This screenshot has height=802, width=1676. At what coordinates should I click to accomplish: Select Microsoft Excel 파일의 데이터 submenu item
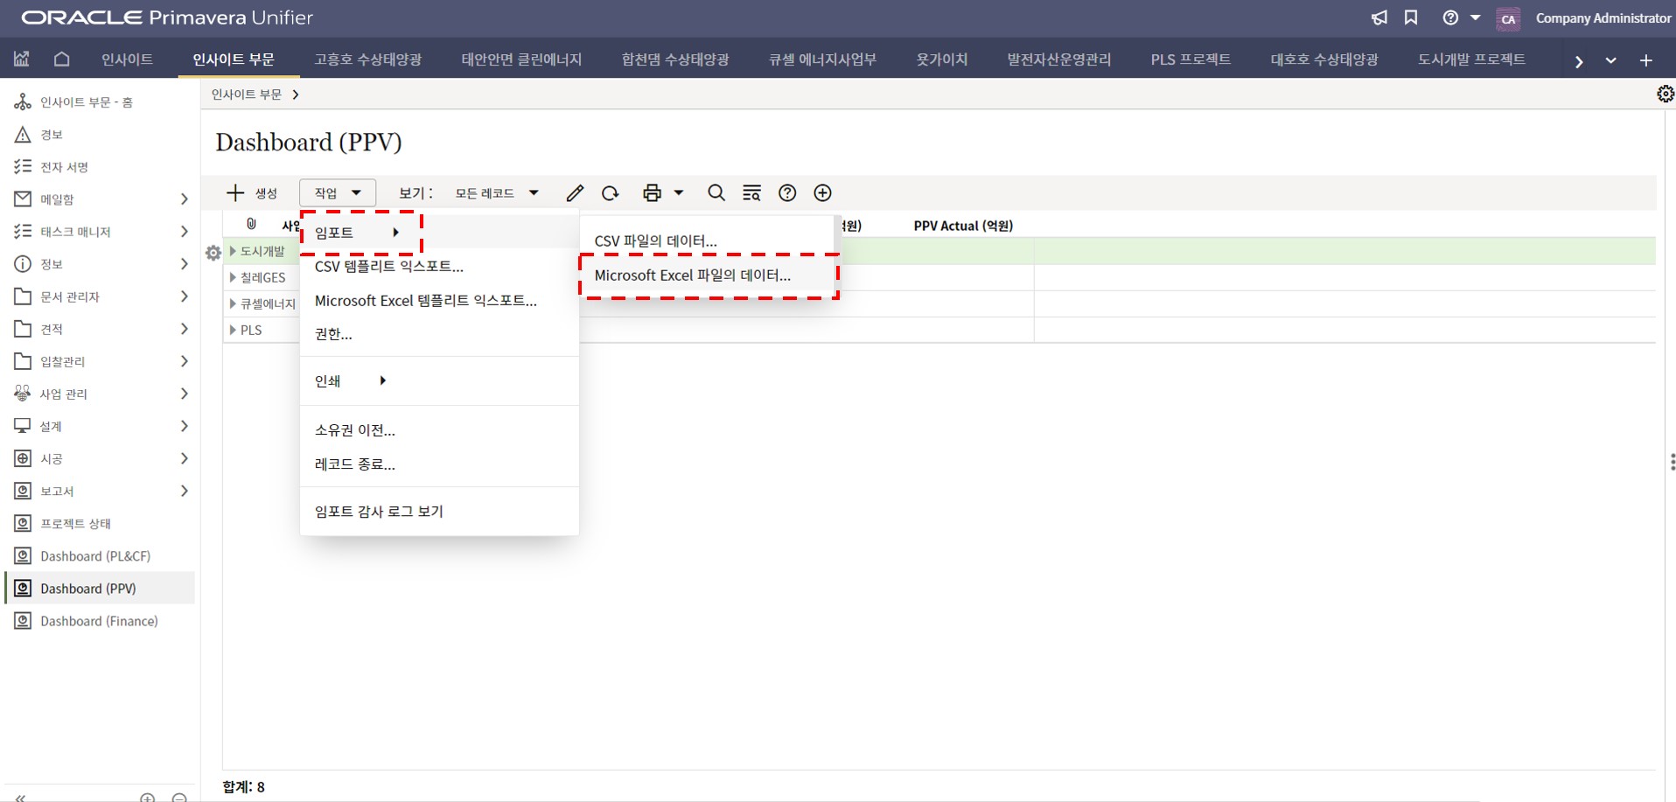pos(692,275)
